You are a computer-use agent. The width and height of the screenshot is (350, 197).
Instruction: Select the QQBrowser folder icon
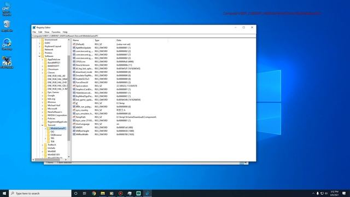click(48, 135)
